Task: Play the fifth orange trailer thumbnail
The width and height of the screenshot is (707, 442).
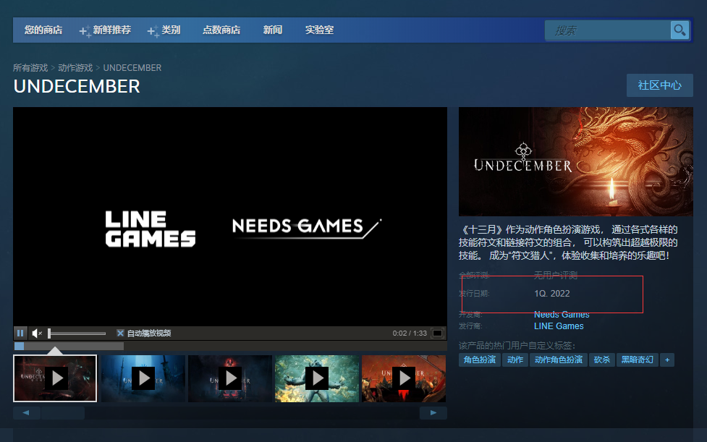Action: (404, 378)
